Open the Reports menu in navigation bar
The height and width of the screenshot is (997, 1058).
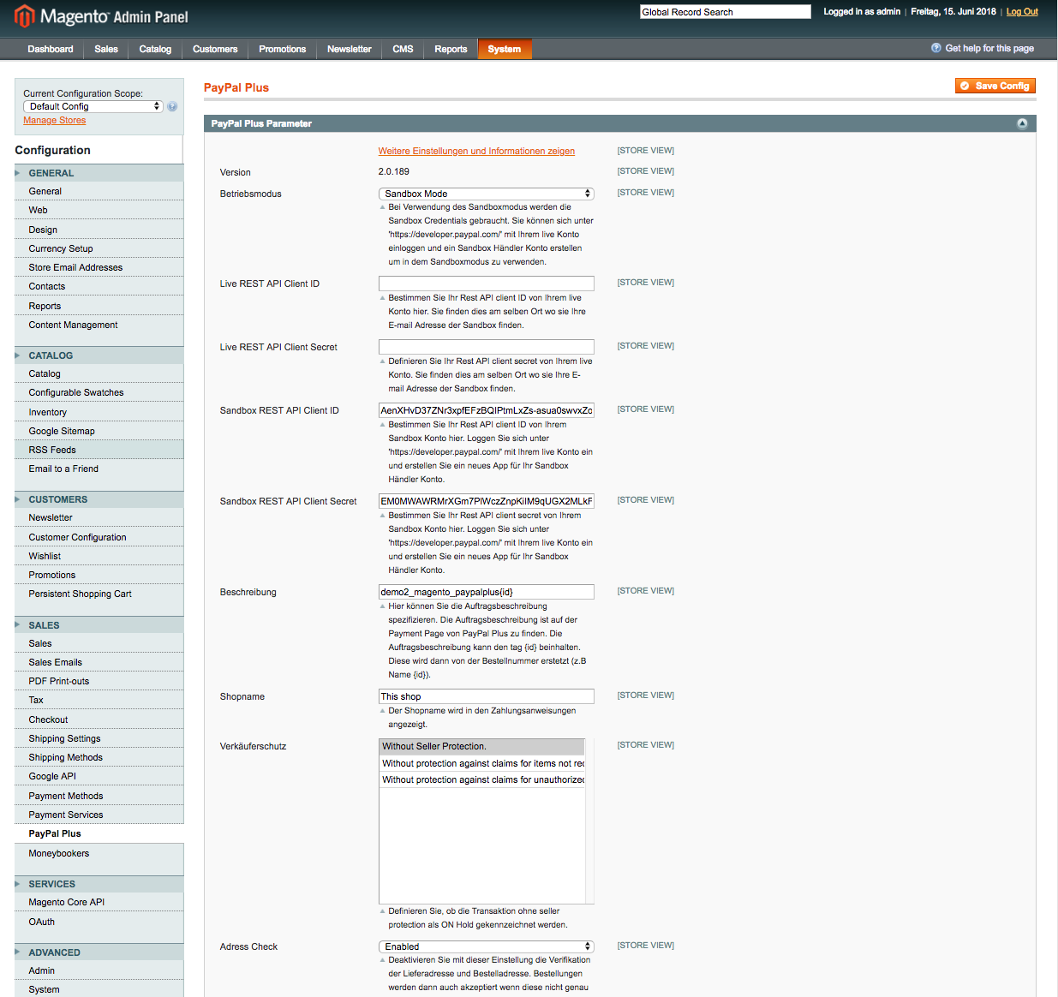point(451,49)
